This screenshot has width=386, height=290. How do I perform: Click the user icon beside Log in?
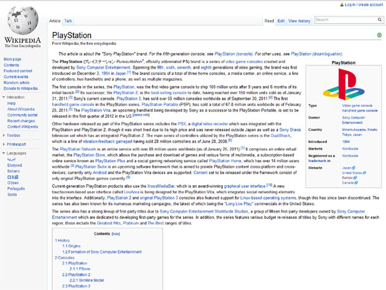tap(342, 4)
